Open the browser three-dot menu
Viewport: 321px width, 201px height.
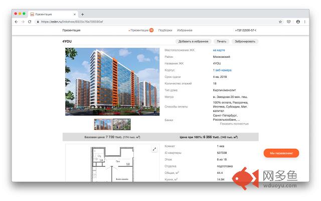305,22
